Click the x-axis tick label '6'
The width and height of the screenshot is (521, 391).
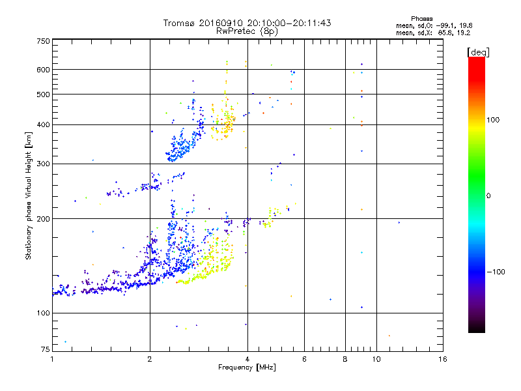click(304, 359)
